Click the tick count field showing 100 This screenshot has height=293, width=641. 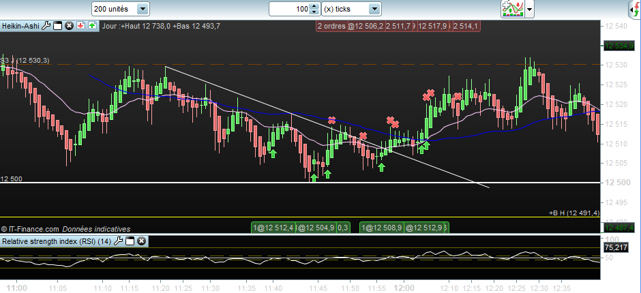pos(289,9)
